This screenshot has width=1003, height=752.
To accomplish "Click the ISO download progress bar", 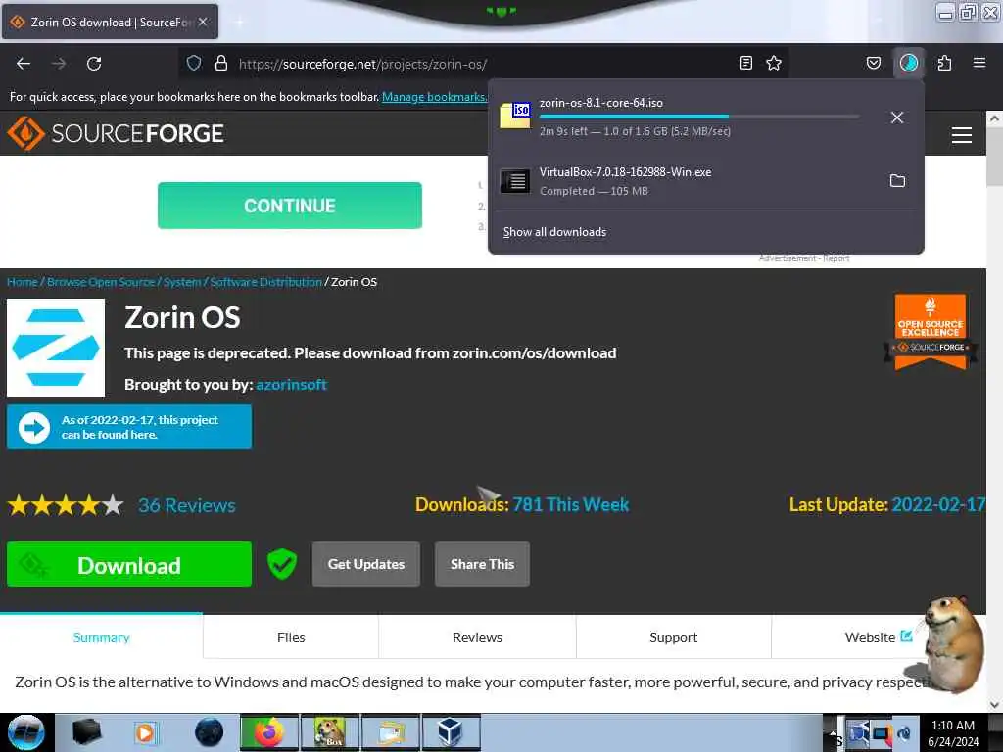I will pos(699,117).
